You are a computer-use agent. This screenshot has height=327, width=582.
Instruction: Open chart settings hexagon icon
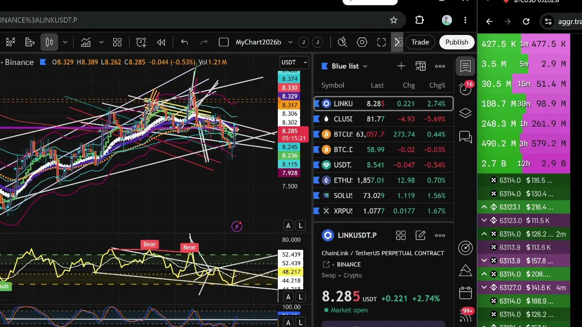click(362, 42)
